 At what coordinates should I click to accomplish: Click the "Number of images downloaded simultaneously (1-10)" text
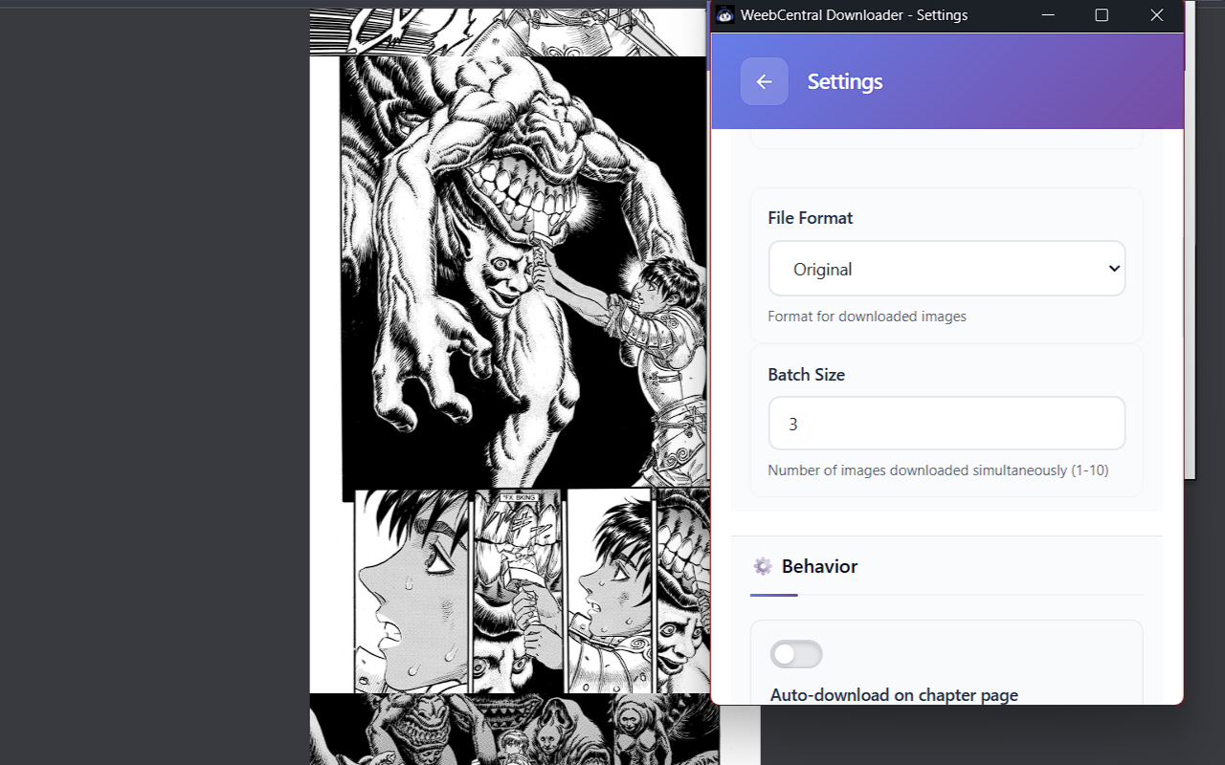coord(939,470)
